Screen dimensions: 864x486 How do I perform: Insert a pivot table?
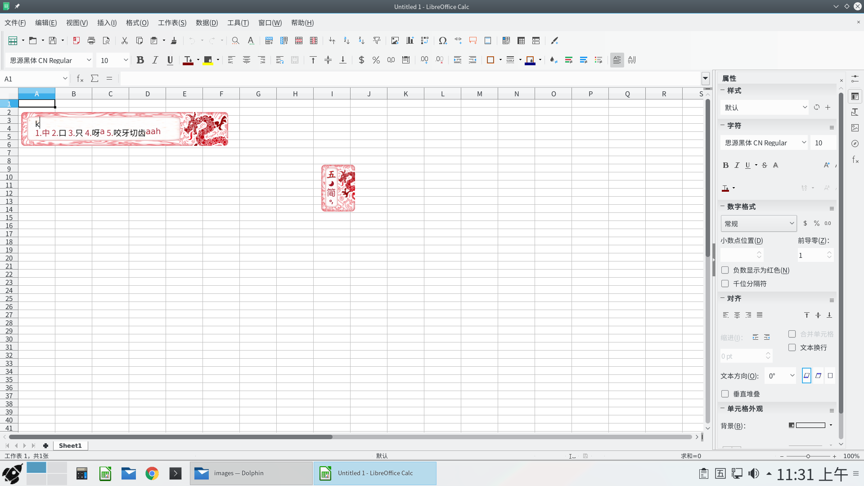(x=424, y=40)
